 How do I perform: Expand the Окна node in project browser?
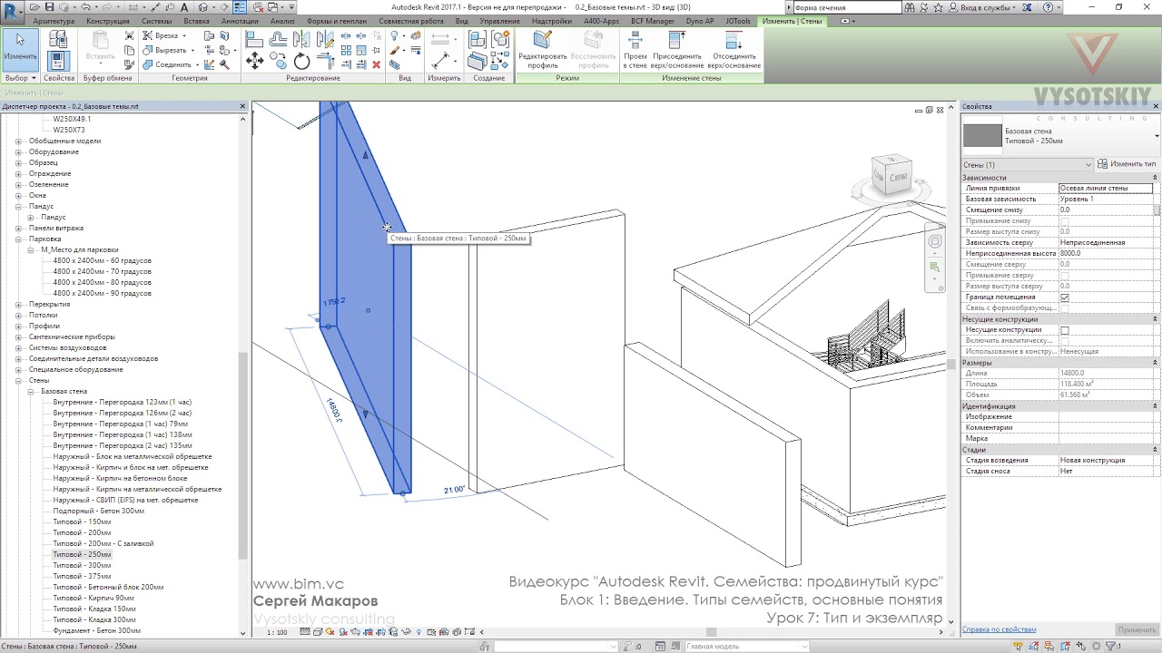19,196
